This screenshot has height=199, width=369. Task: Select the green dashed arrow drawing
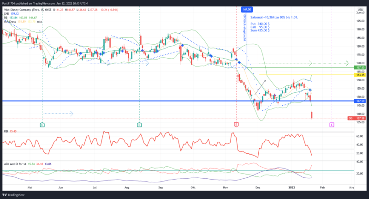304,63
